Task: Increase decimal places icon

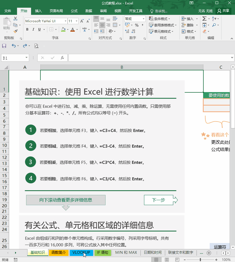Action: (127, 31)
